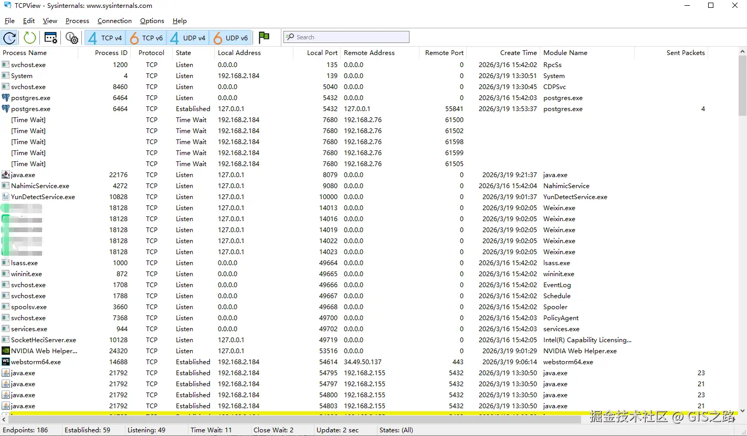
Task: Open the Edit menu
Action: click(x=29, y=21)
